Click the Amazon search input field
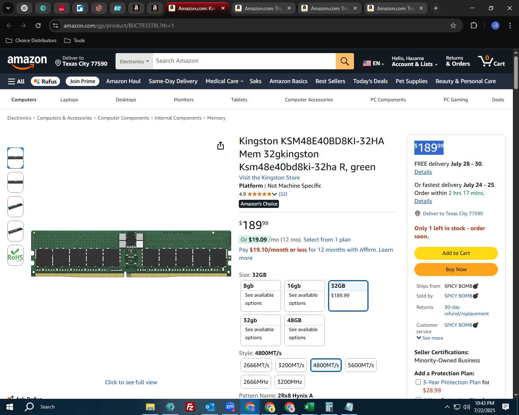This screenshot has width=519, height=415. pyautogui.click(x=244, y=61)
